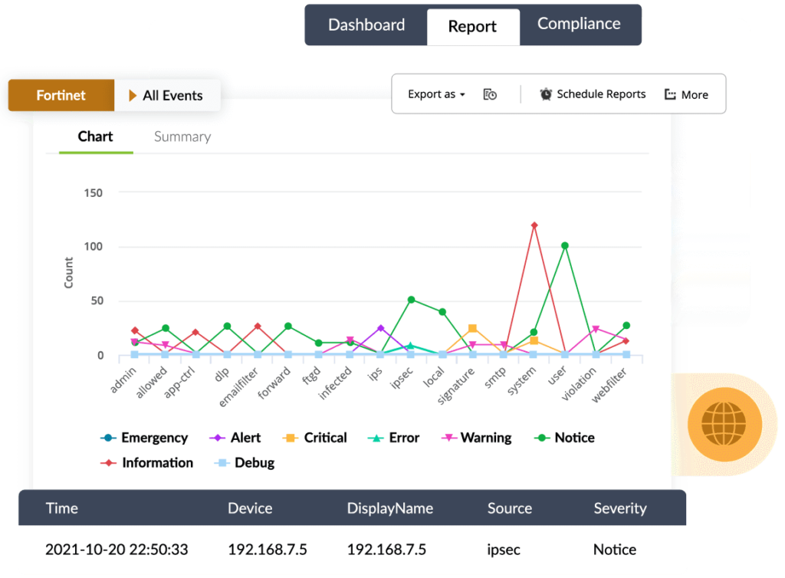Switch to the Compliance tab
785x578 pixels.
point(580,24)
